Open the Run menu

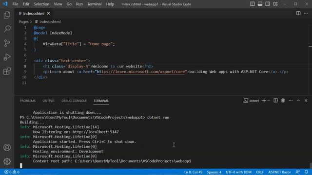coord(79,4)
